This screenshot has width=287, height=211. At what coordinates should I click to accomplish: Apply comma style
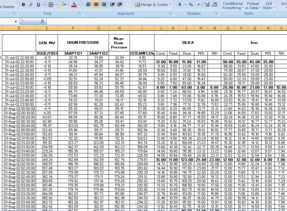199,5
